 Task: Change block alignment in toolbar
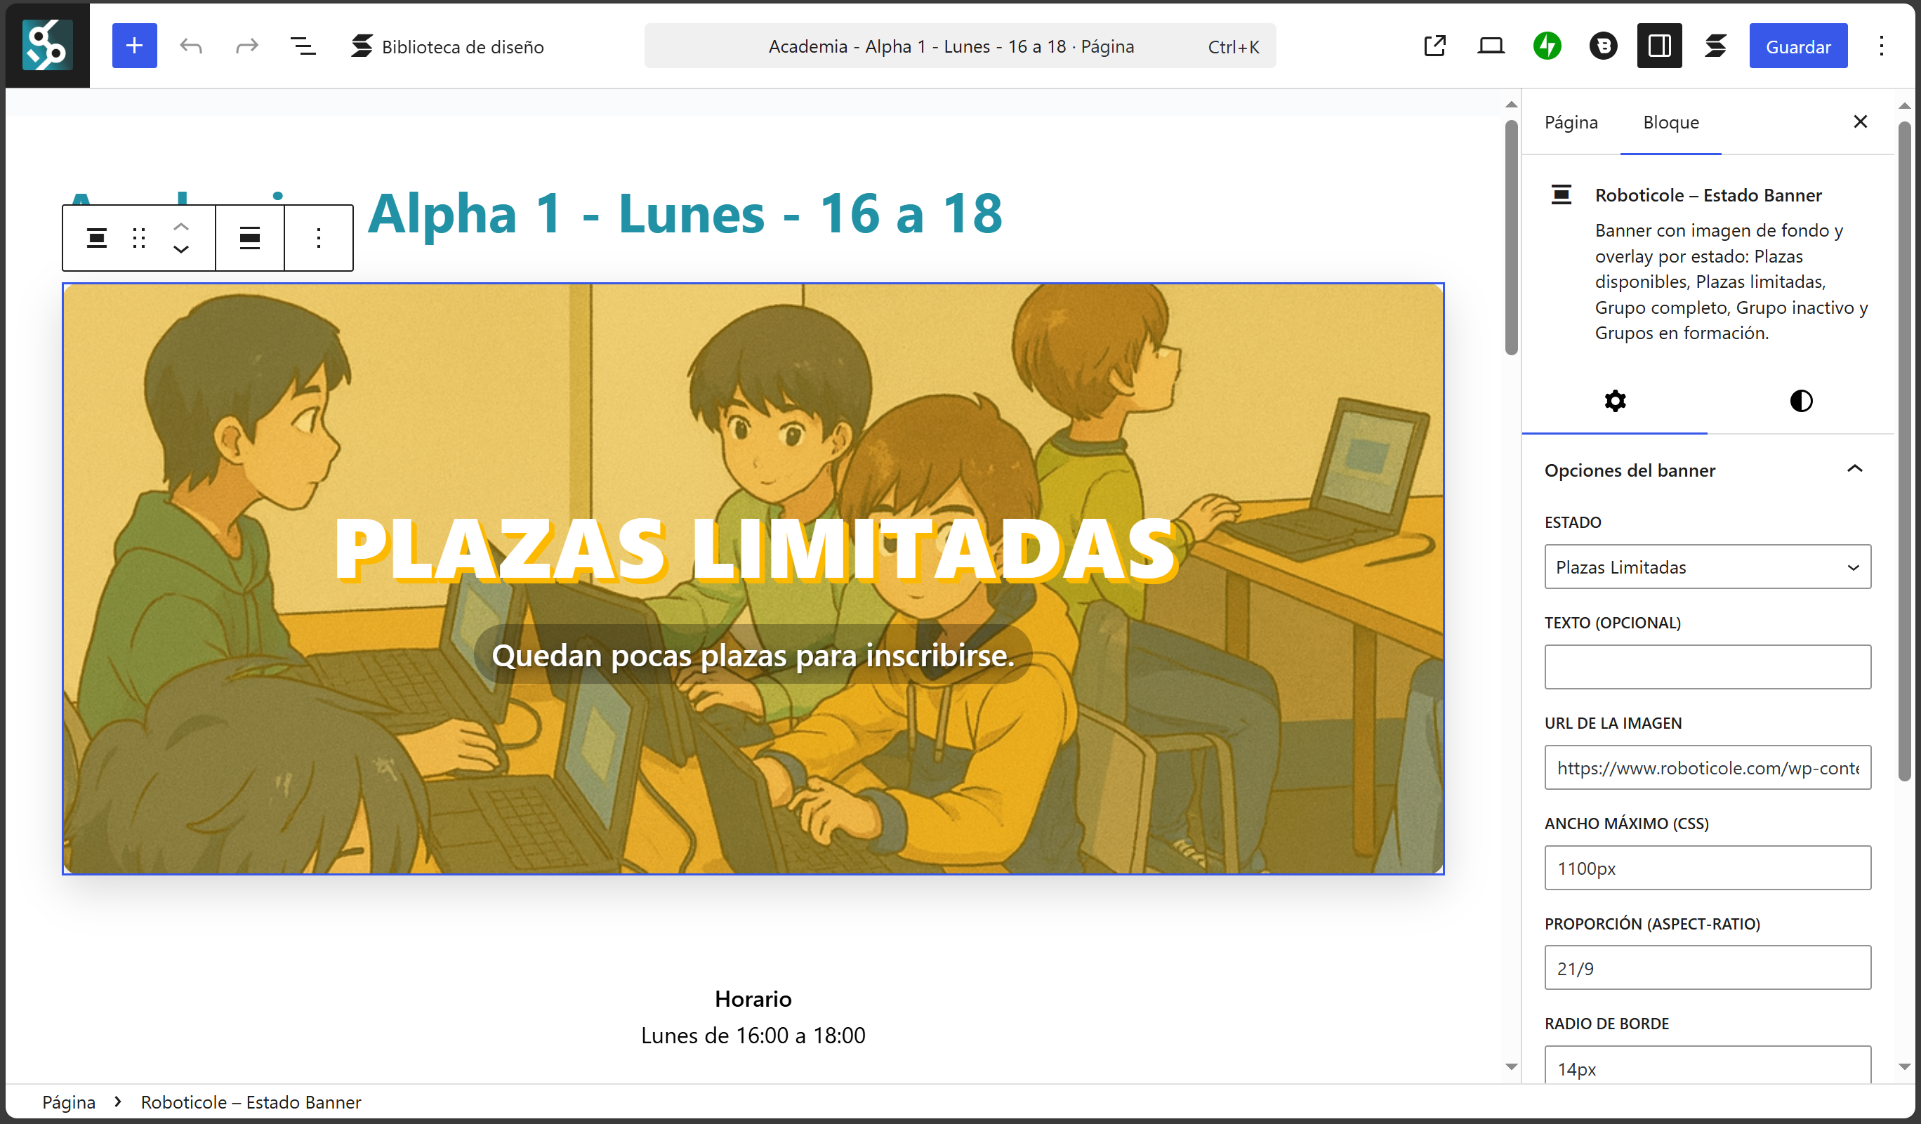[x=250, y=238]
